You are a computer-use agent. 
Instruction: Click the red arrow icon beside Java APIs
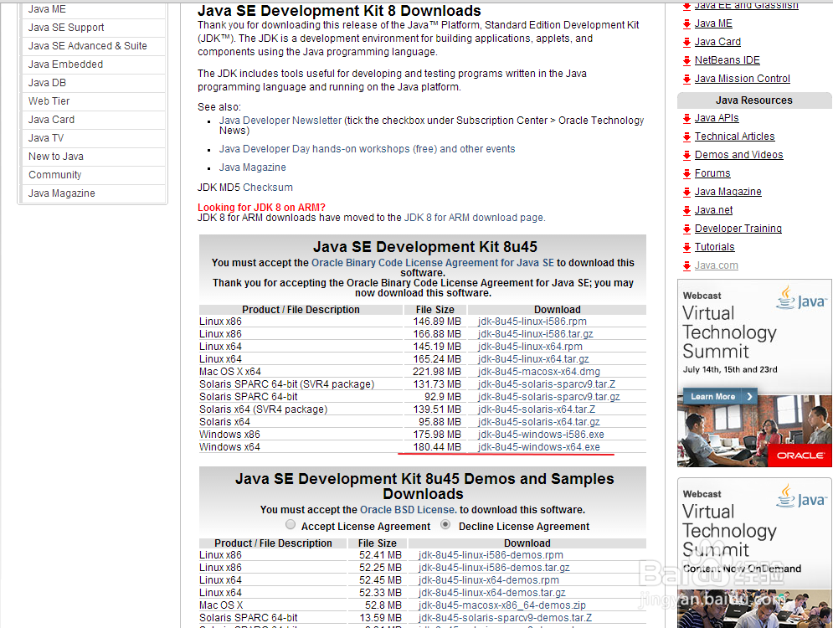[686, 119]
